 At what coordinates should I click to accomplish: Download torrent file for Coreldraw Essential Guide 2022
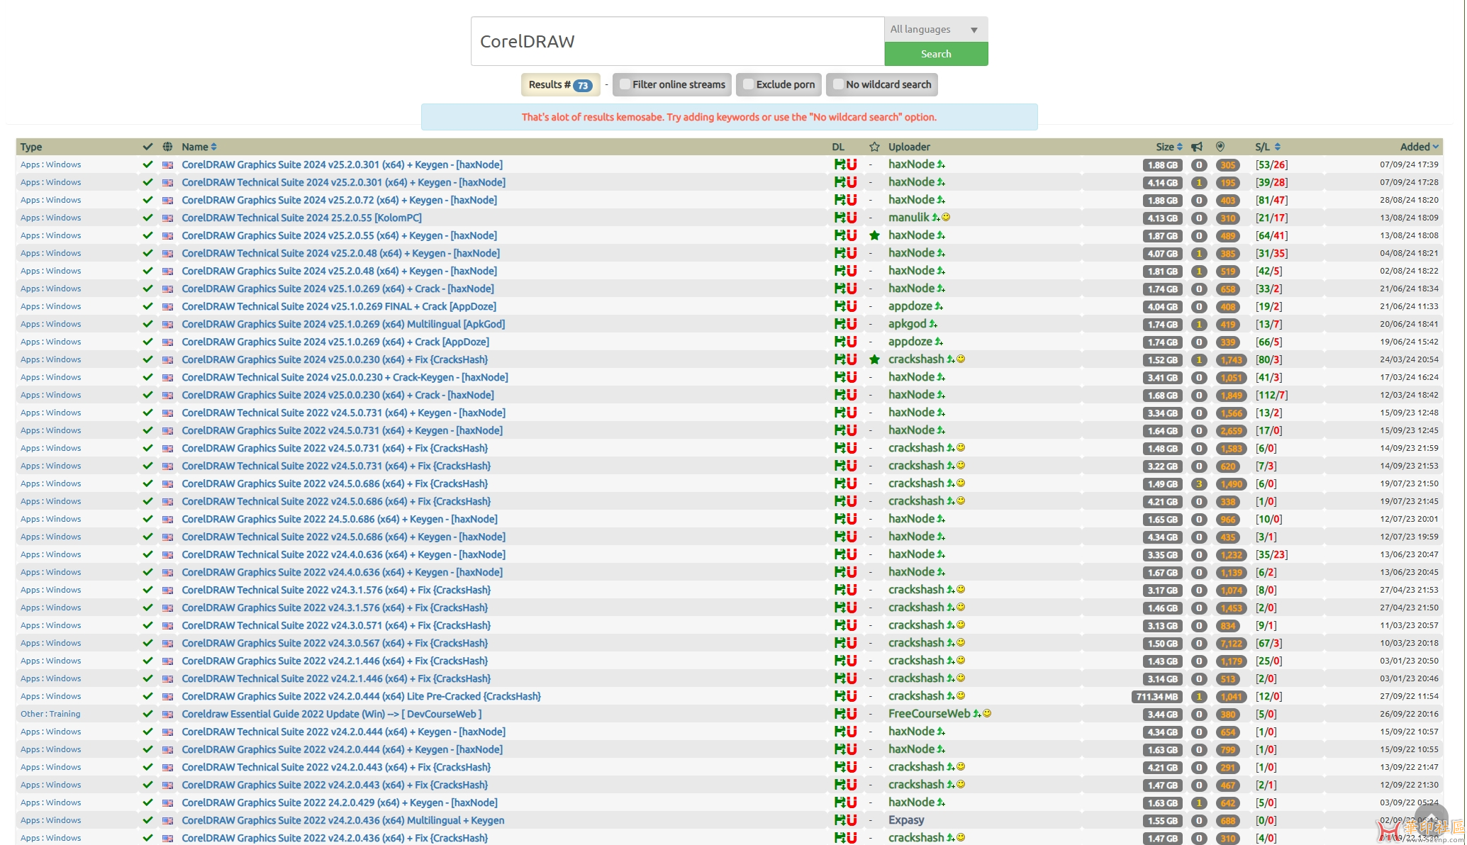click(x=840, y=714)
